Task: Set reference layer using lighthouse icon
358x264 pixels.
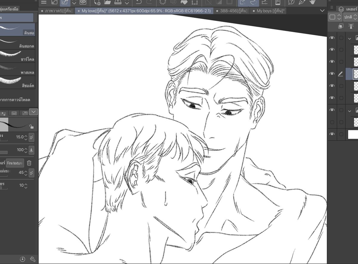Action: click(351, 27)
